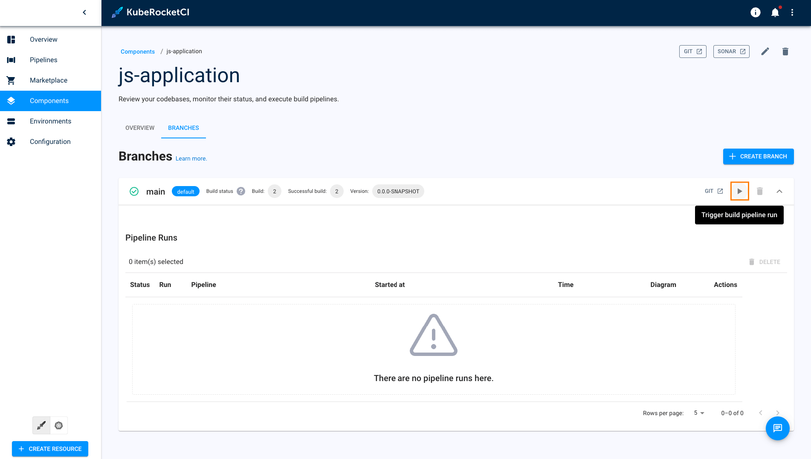
Task: Open the Environments section
Action: pos(50,121)
